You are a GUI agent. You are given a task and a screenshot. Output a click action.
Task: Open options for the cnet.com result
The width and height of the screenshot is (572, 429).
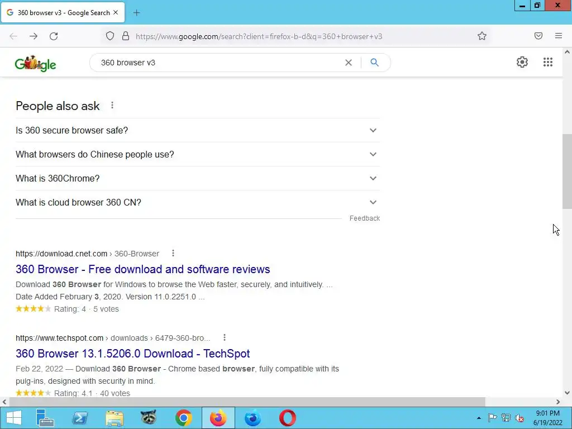(x=173, y=253)
